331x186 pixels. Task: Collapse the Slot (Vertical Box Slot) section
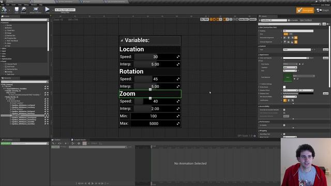259,27
